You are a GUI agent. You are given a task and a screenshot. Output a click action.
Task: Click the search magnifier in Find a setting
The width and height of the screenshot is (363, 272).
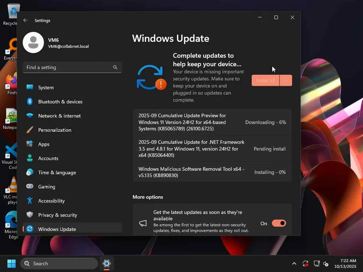click(x=115, y=67)
